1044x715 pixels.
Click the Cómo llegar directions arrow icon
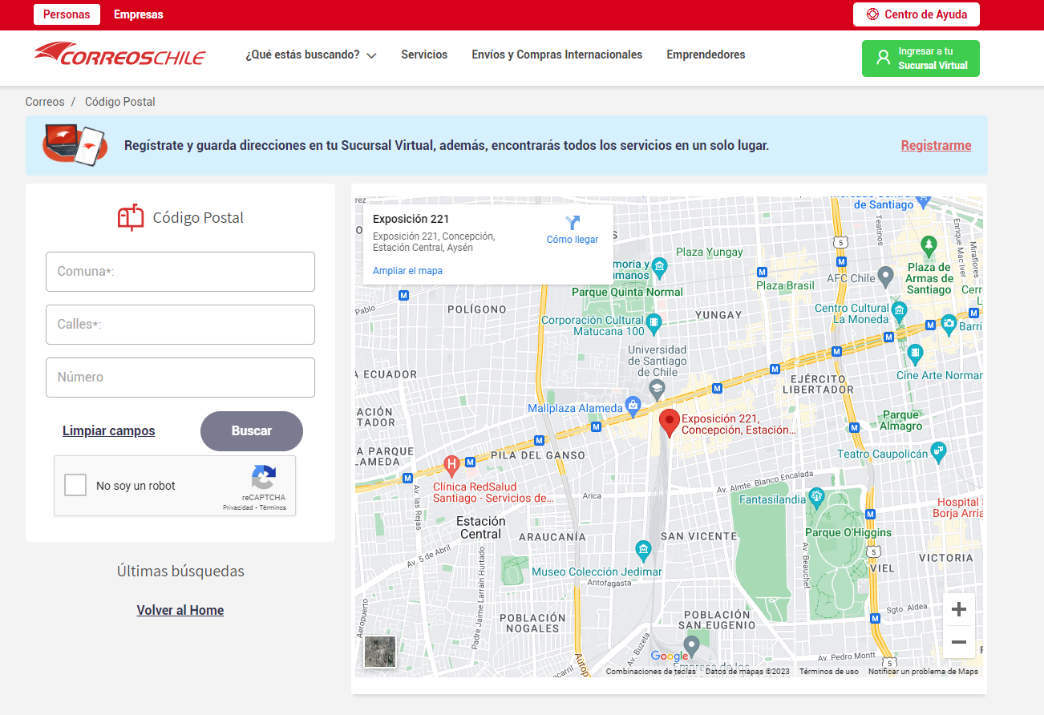click(573, 223)
